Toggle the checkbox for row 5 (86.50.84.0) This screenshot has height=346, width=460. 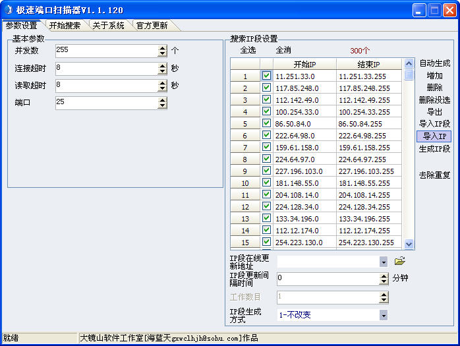[266, 123]
